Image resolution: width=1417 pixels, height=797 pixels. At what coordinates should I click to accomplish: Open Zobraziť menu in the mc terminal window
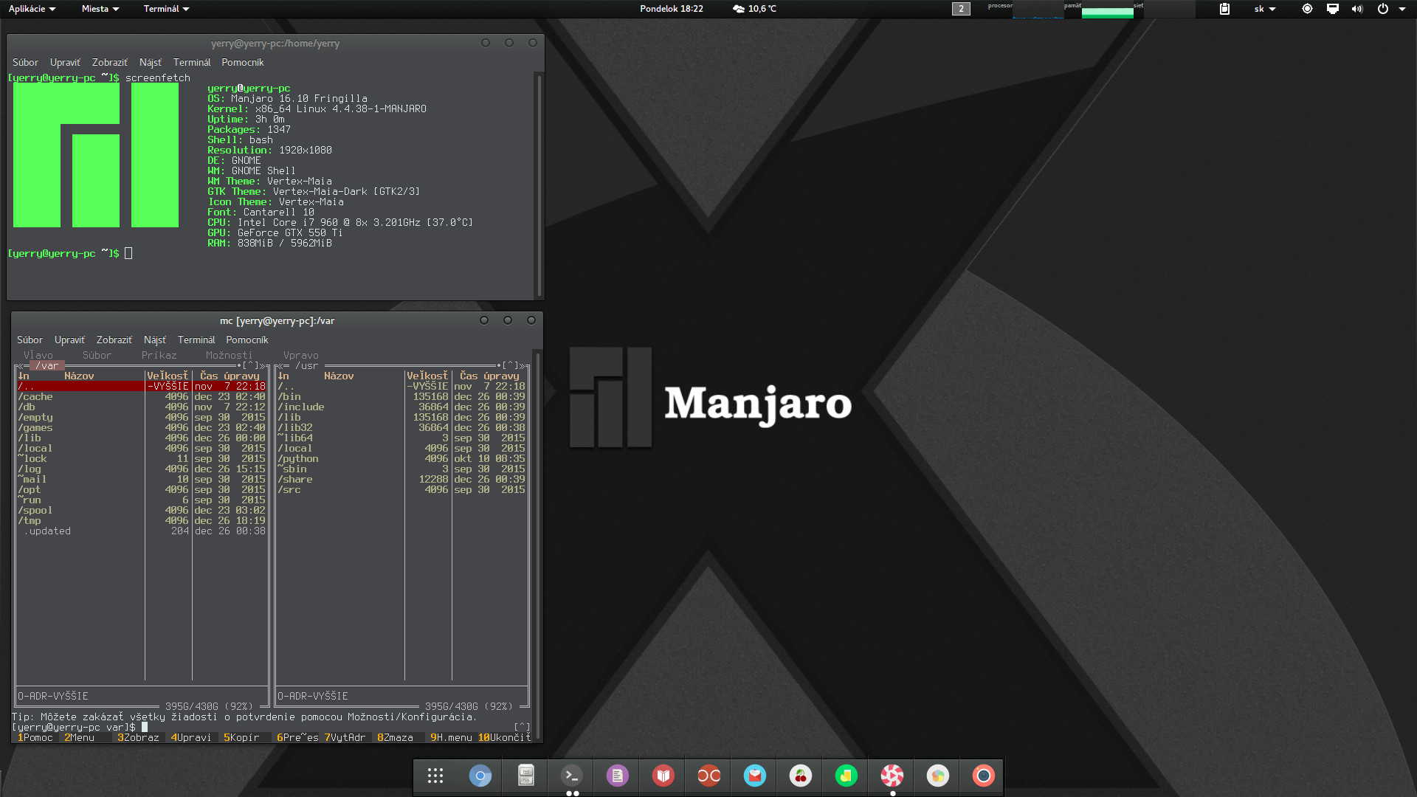pos(114,340)
